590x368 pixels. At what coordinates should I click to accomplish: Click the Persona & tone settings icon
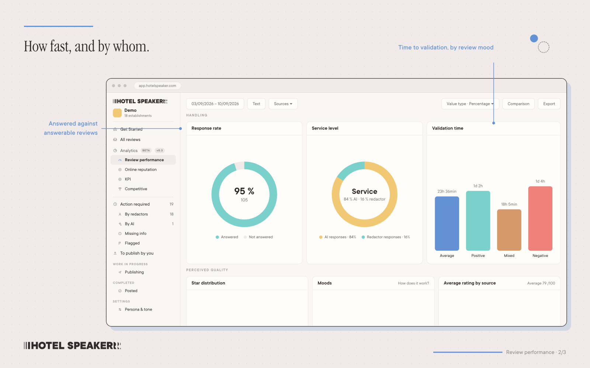120,309
